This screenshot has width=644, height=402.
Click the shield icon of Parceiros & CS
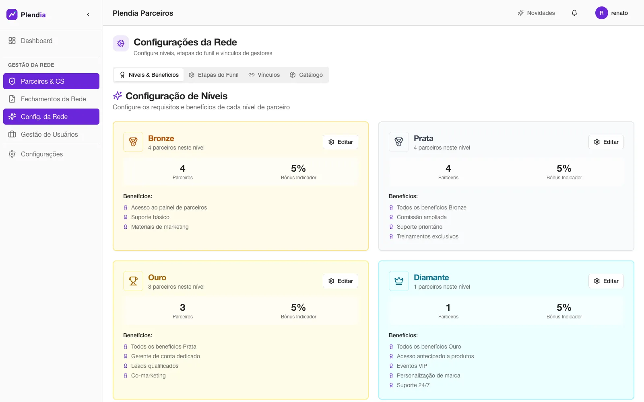(x=12, y=81)
